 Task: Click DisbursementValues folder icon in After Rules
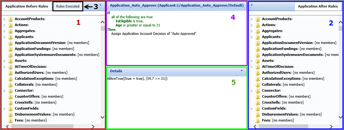click(258, 114)
